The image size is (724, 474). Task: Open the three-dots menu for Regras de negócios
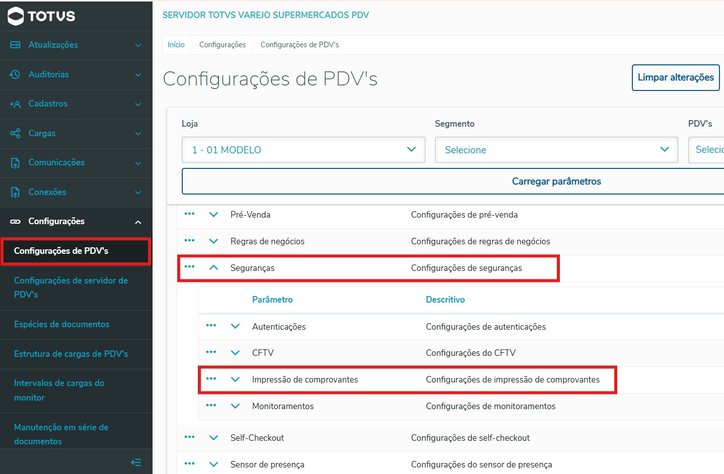coord(189,240)
